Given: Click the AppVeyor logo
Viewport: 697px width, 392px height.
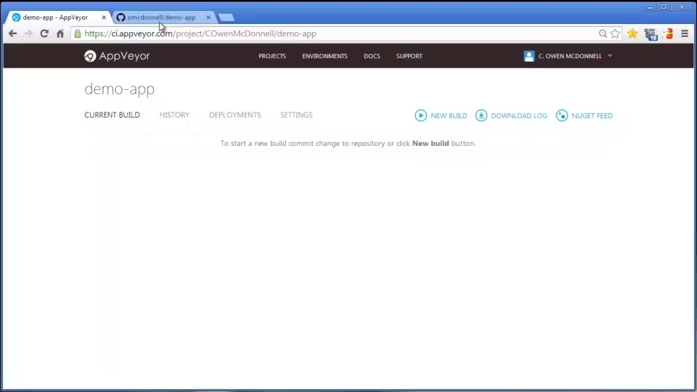Looking at the screenshot, I should 117,56.
